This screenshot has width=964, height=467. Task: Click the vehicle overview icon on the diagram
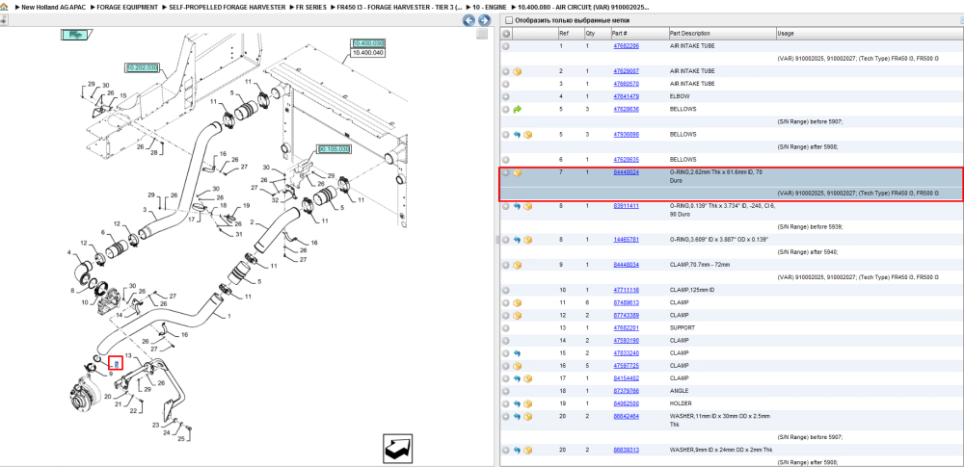75,35
